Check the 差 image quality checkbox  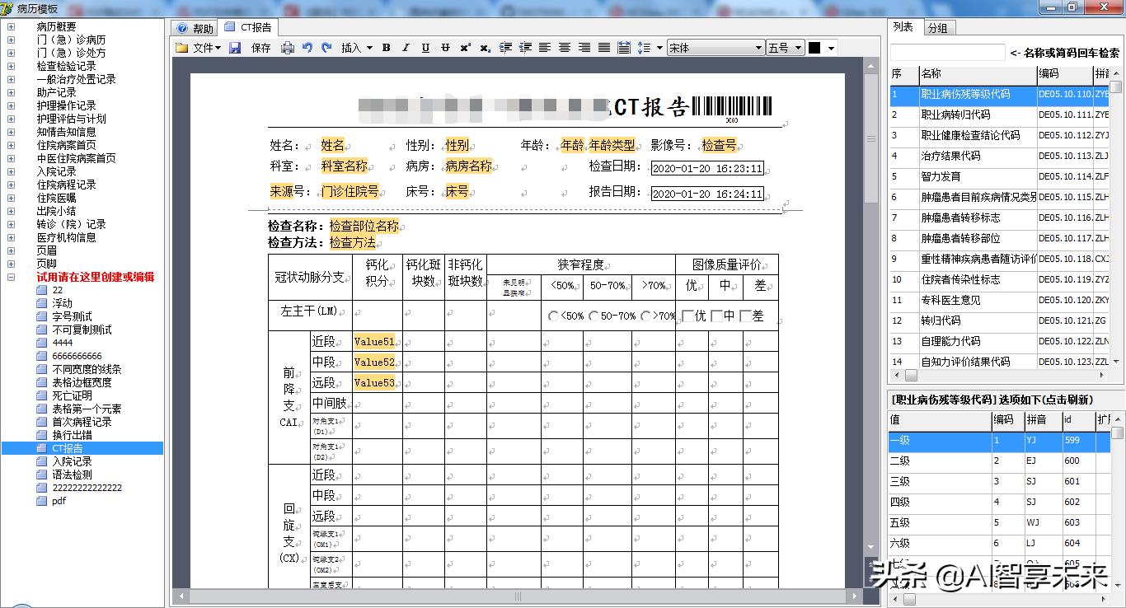click(x=745, y=316)
